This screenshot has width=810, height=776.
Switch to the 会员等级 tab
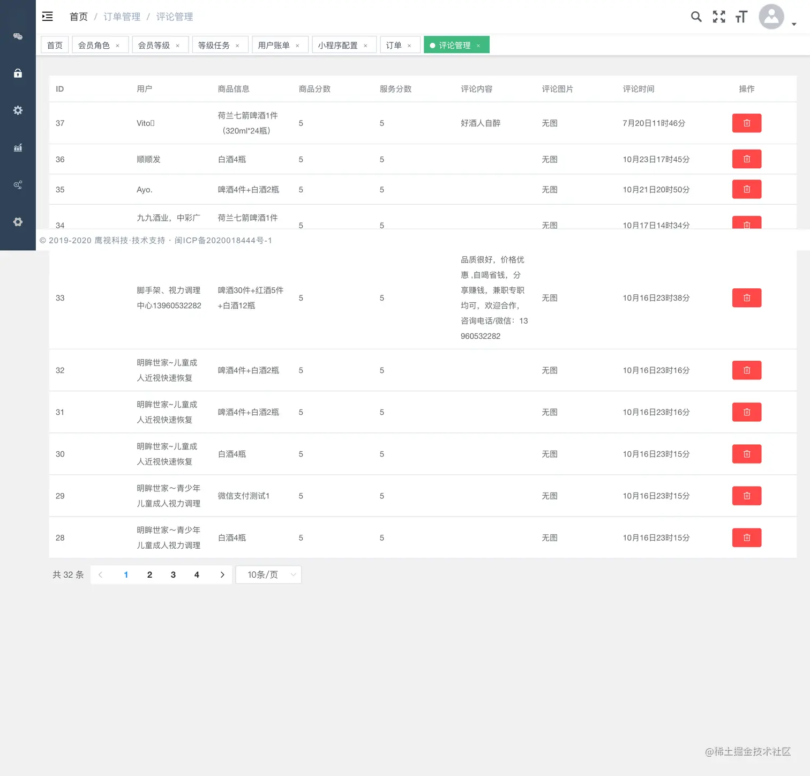pos(155,45)
